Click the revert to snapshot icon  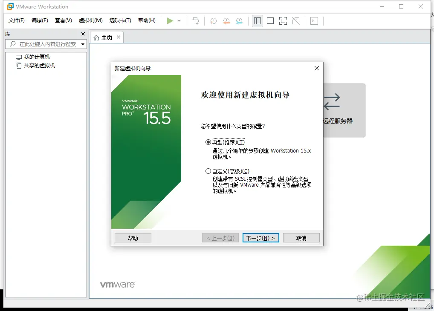pos(226,21)
